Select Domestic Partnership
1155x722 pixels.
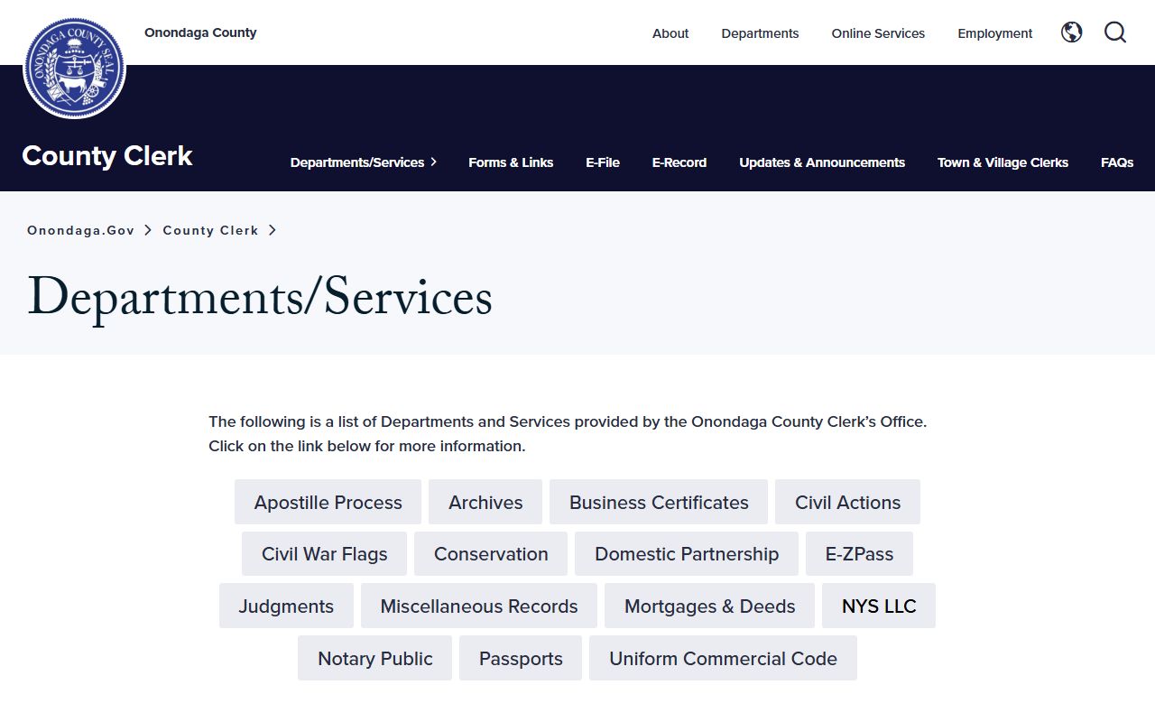[x=687, y=553]
